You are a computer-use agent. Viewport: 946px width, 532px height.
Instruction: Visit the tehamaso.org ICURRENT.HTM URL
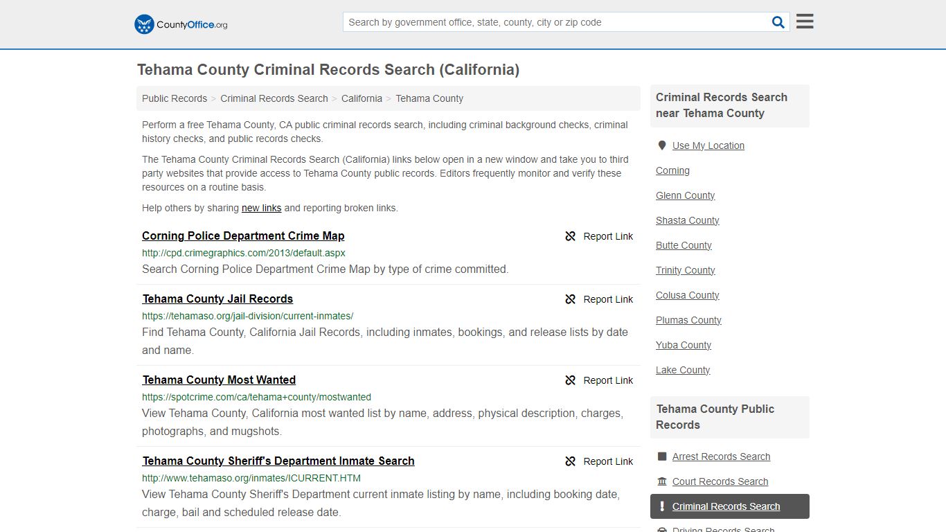tap(251, 478)
